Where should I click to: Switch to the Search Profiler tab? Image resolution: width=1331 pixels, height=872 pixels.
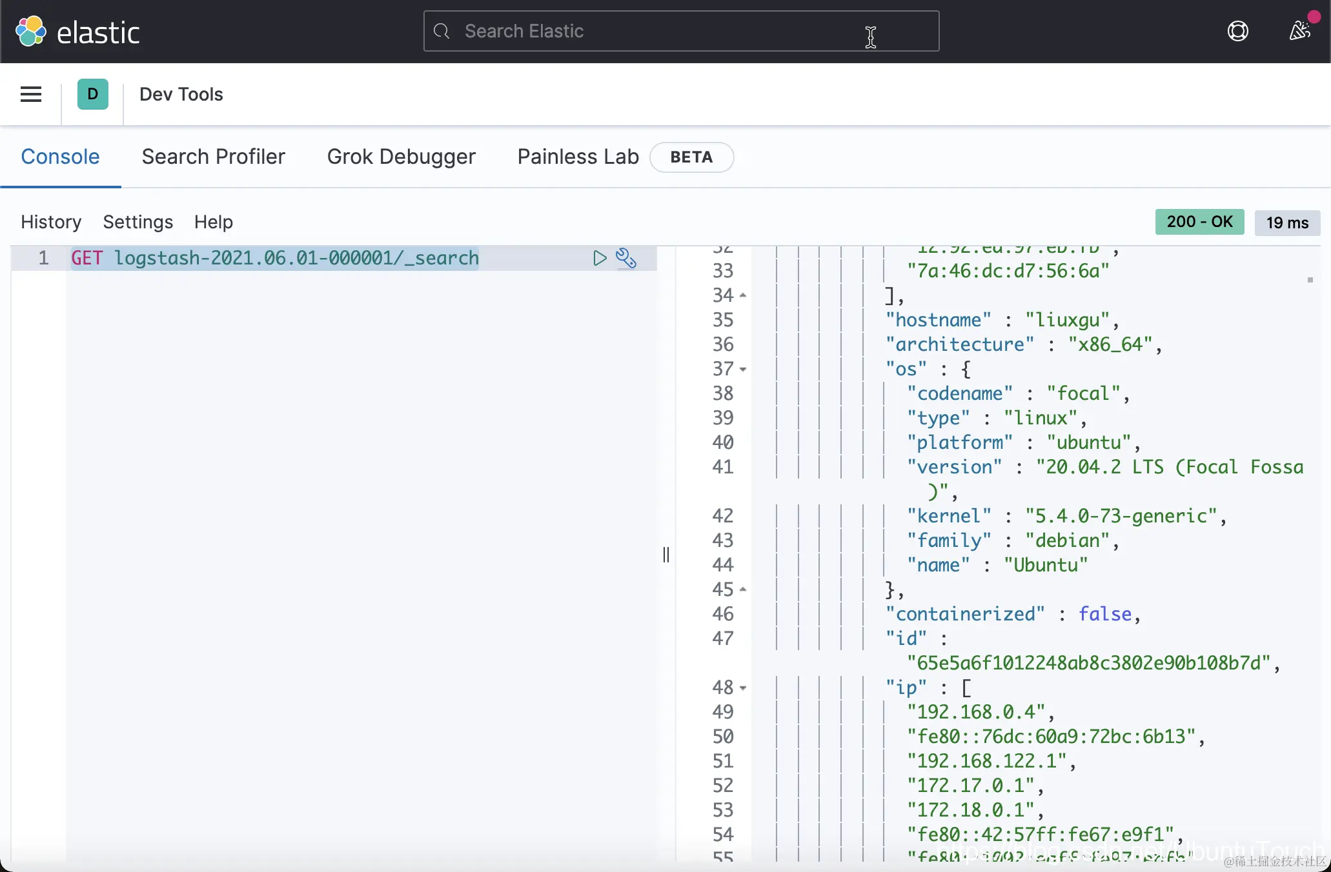(213, 157)
